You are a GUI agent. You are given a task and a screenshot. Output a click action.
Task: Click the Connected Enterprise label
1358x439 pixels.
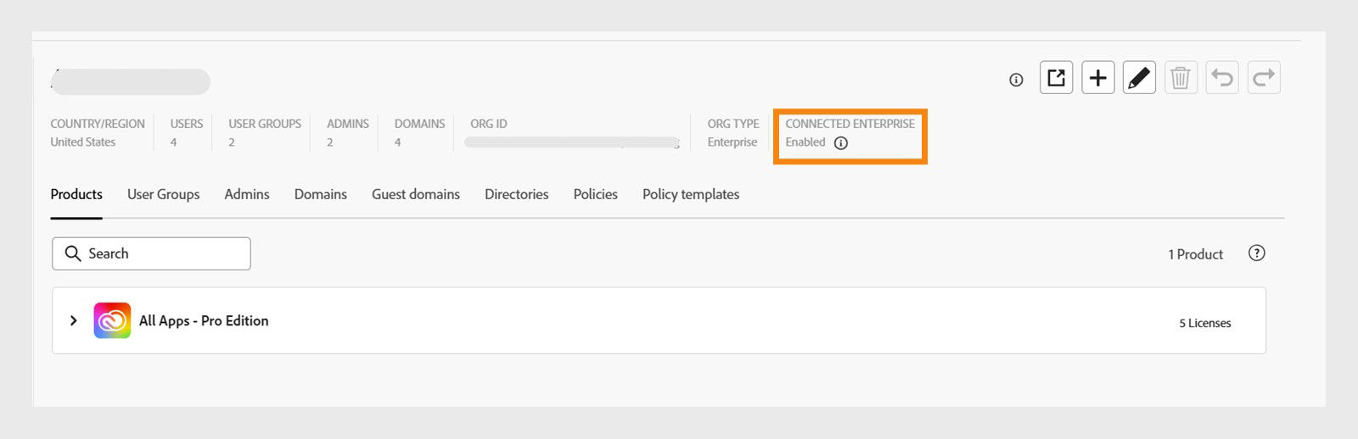(x=850, y=124)
